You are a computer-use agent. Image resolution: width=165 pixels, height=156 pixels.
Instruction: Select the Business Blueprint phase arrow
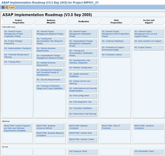(51, 22)
